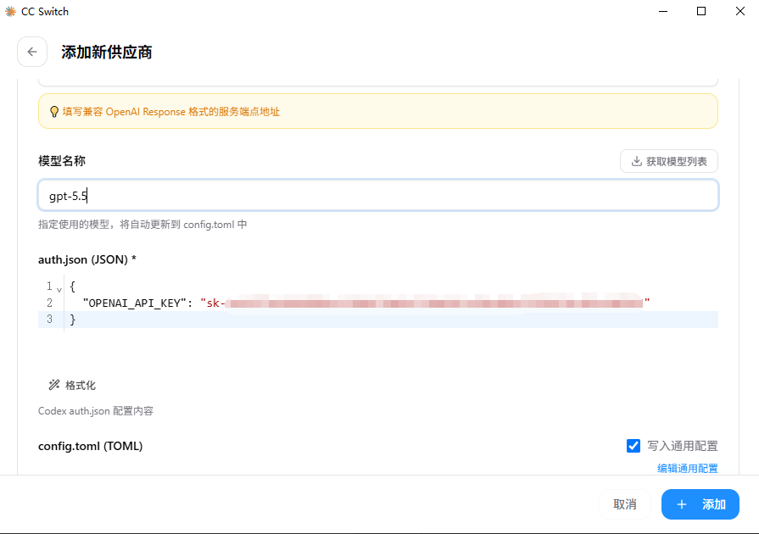The image size is (759, 534).
Task: Close the CC Switch window
Action: click(740, 11)
